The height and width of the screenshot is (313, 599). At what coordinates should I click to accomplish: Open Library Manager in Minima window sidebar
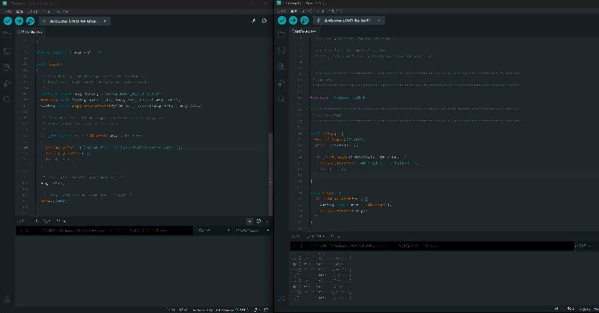[x=7, y=67]
